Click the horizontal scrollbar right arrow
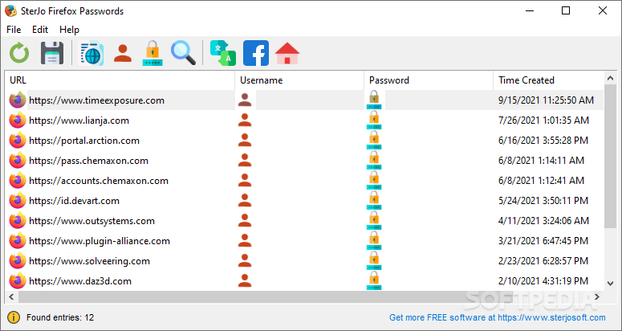Viewport: 622px width, 331px height. (x=597, y=296)
